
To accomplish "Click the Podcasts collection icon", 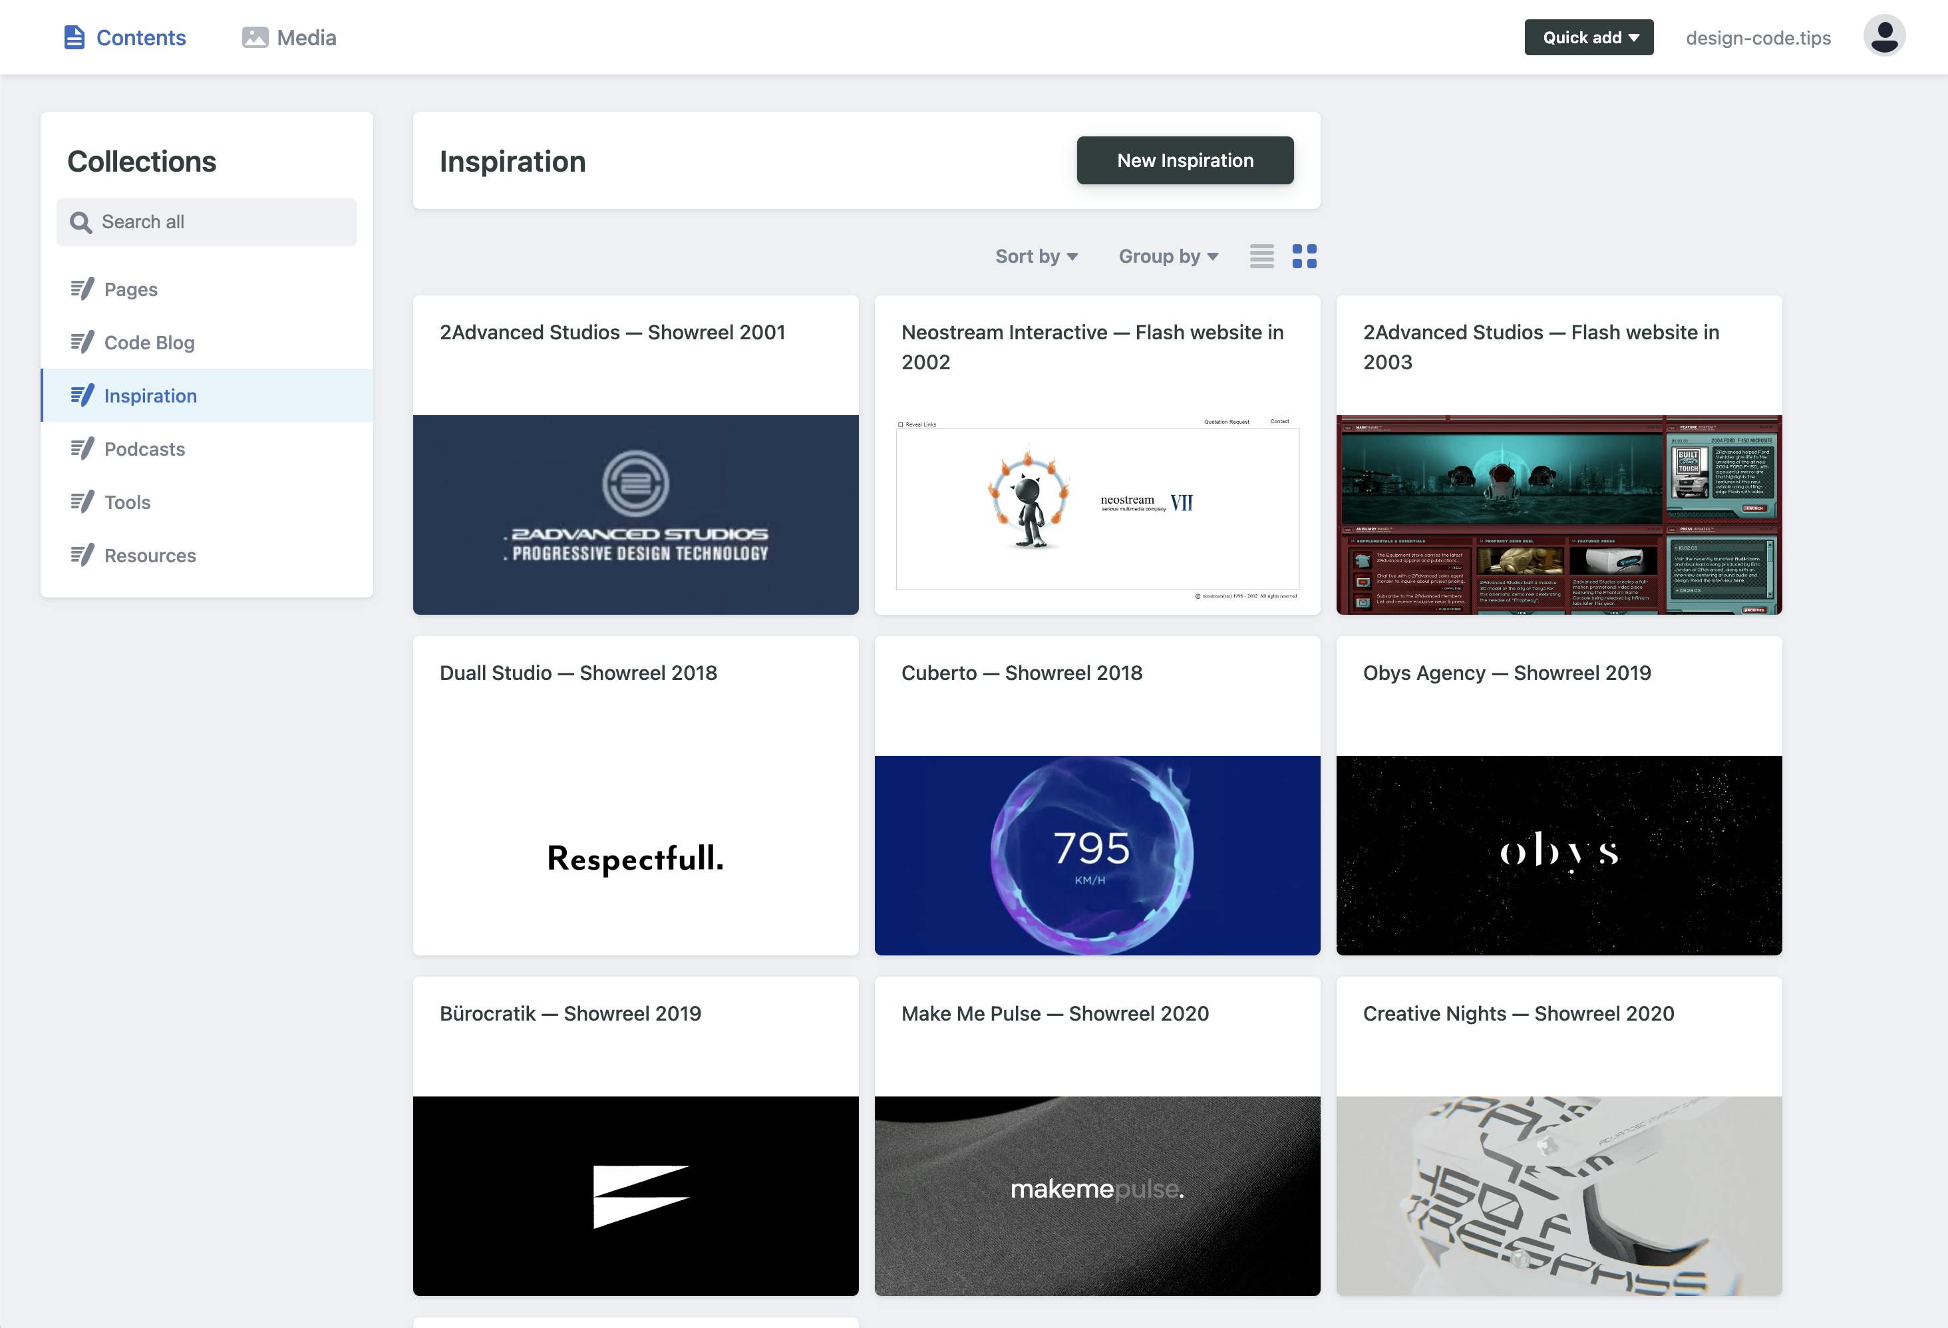I will click(82, 448).
